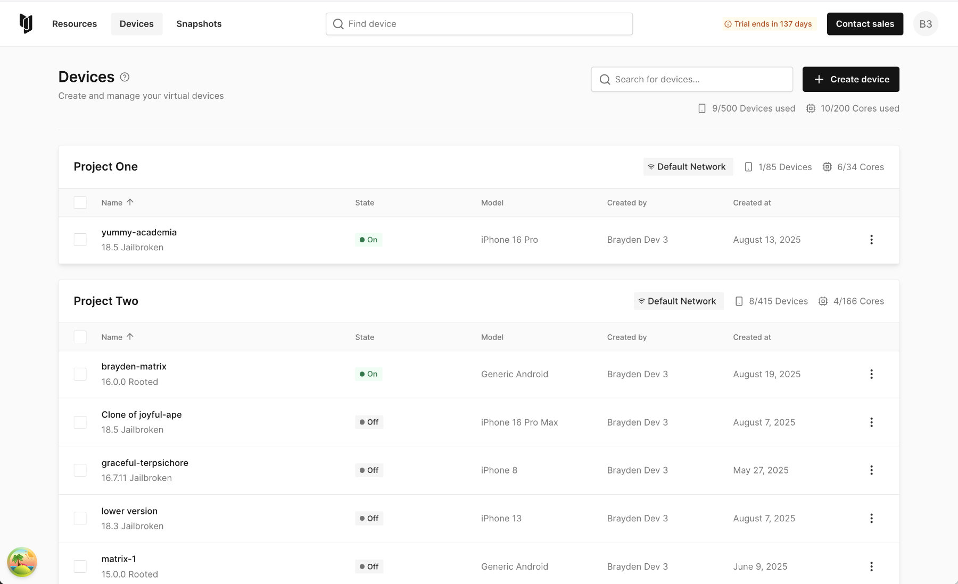Switch to the Snapshots tab

tap(199, 24)
